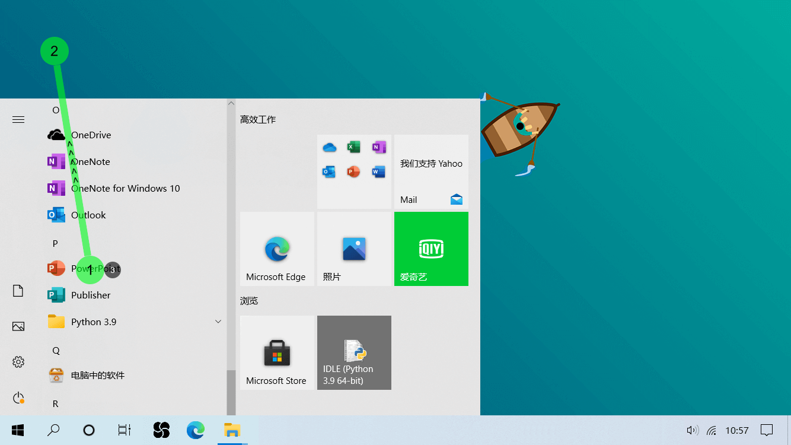Open Word icon in Office tile folder
This screenshot has height=445, width=791.
pos(379,171)
